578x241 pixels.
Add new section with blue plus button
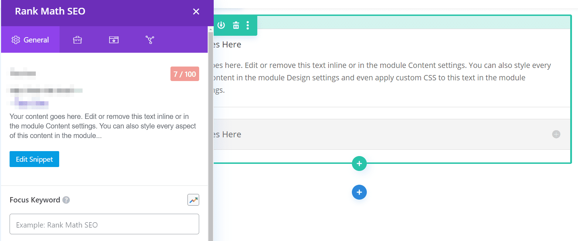tap(359, 192)
